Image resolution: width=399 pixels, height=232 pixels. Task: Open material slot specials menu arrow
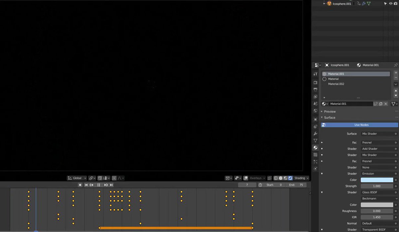[396, 84]
